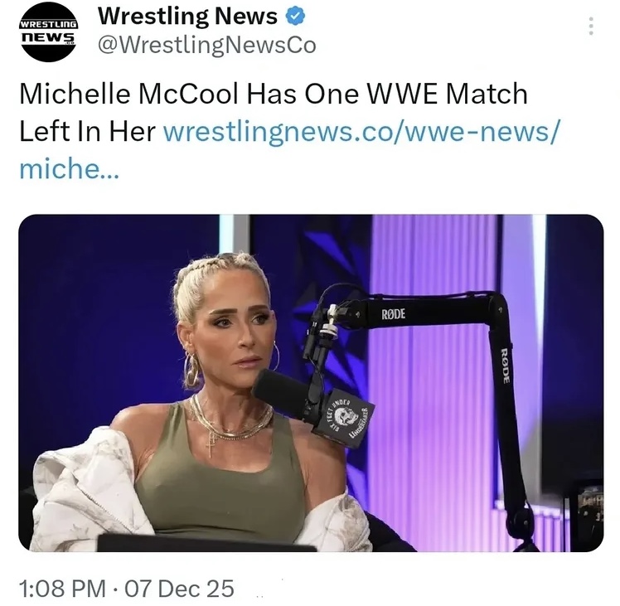Image resolution: width=620 pixels, height=606 pixels.
Task: Click the 07 Dec 25 date
Action: tap(180, 589)
